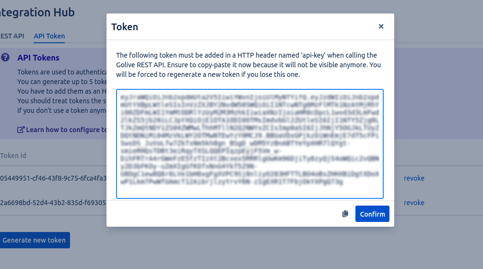Focus the generated token text area
The width and height of the screenshot is (483, 269).
249,144
